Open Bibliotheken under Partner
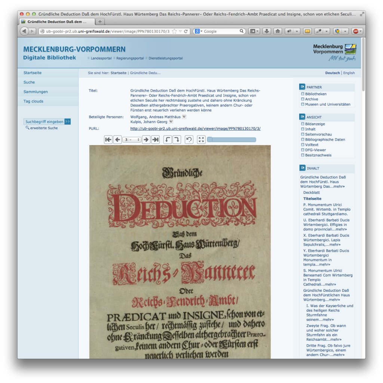 click(316, 94)
